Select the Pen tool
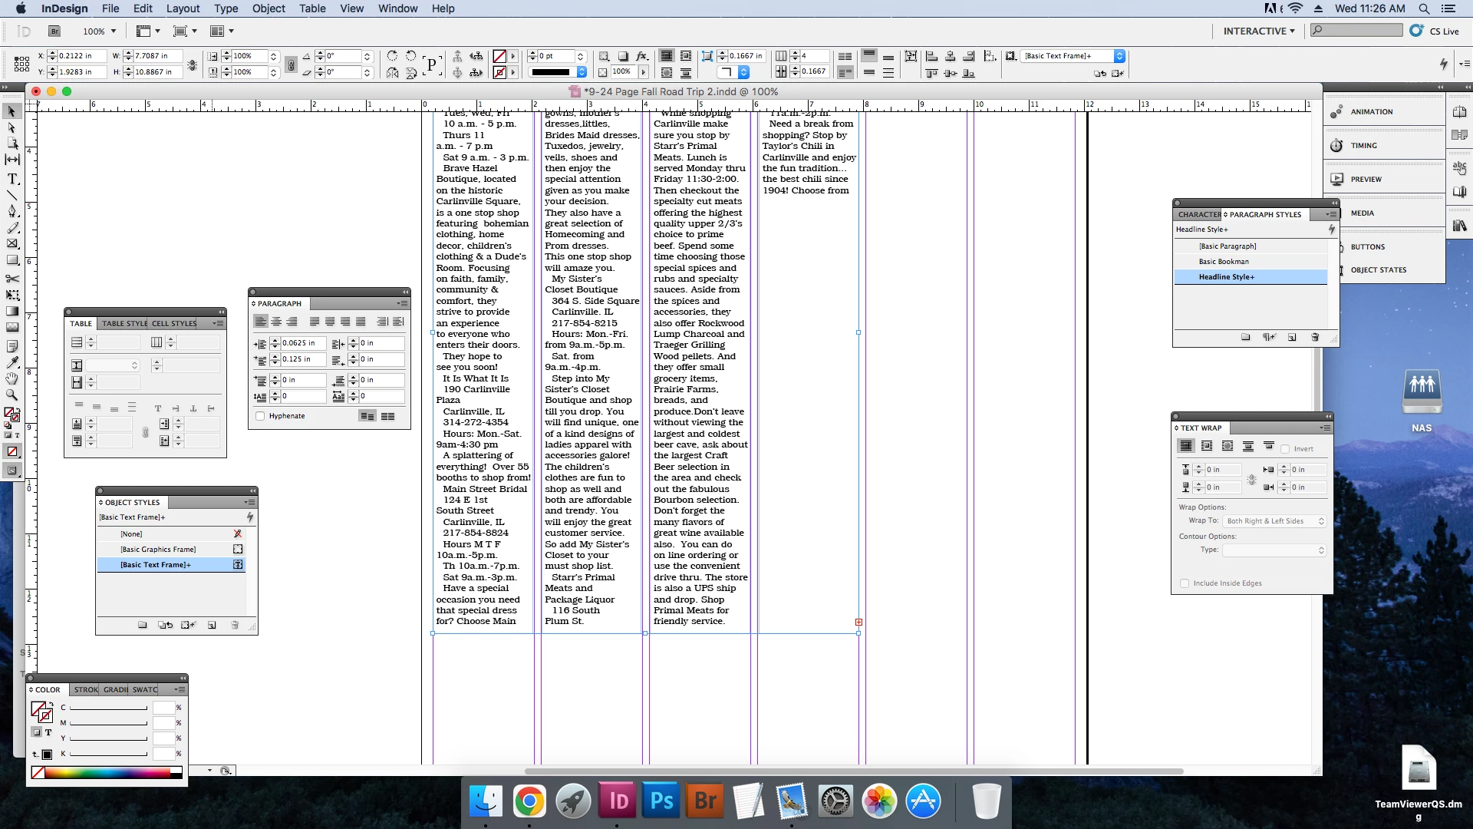Viewport: 1473px width, 829px height. tap(12, 211)
